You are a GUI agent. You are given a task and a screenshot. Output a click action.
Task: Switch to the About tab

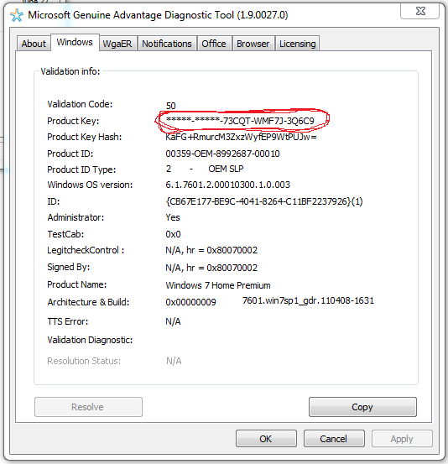coord(34,44)
